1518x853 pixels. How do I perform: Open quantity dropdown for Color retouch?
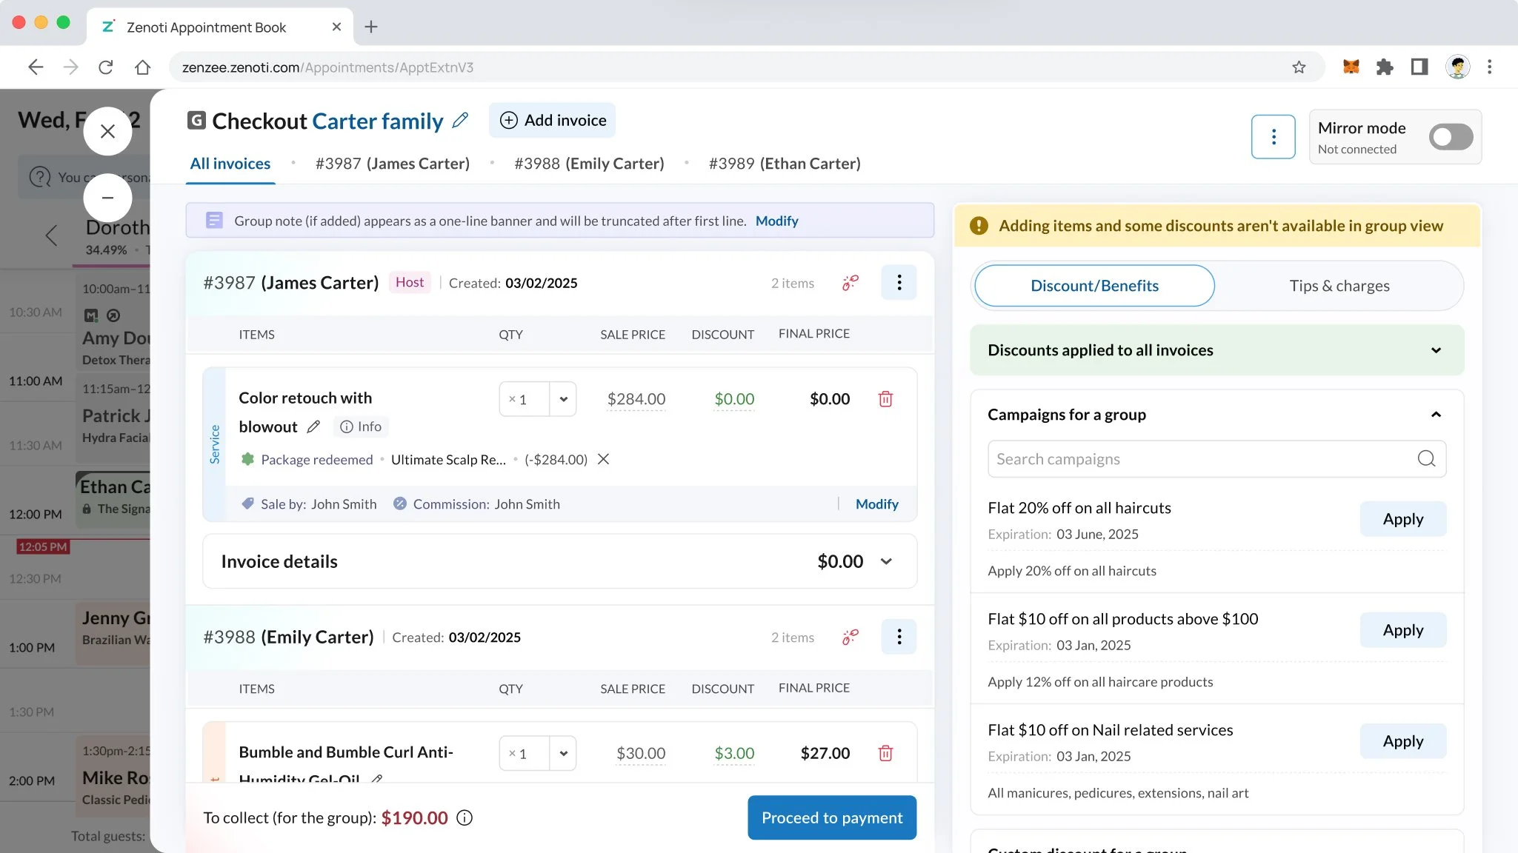(563, 399)
